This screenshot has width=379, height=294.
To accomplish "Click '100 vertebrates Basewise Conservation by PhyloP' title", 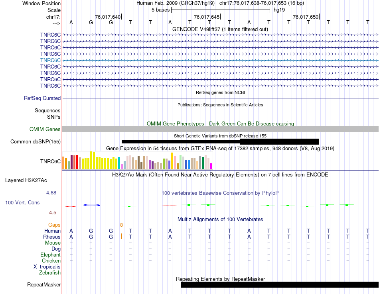I will (x=220, y=193).
